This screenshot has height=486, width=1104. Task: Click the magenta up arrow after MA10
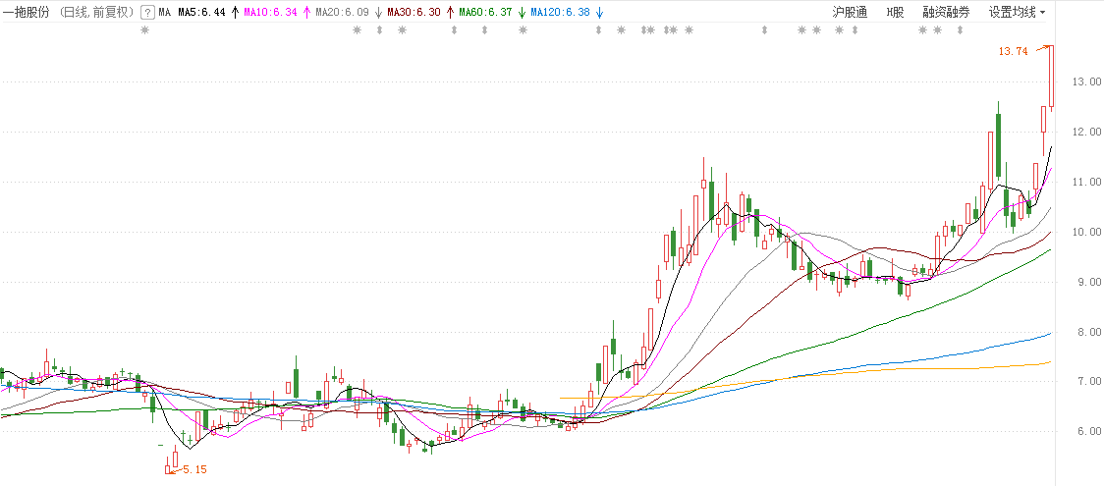(x=306, y=13)
